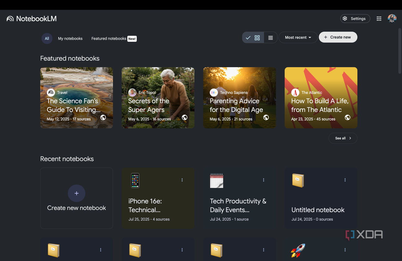Switch to My notebooks tab
The image size is (402, 261).
70,39
